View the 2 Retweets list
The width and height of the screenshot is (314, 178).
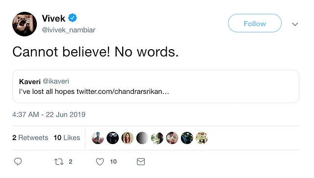(30, 138)
